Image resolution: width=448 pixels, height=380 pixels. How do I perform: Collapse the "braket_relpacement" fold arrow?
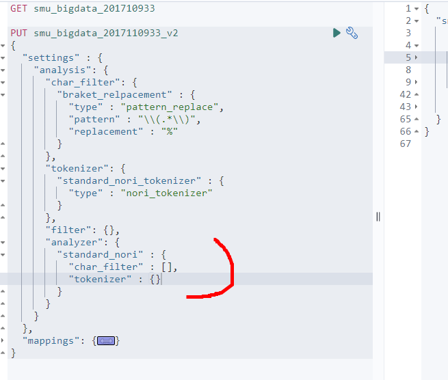(x=3, y=95)
